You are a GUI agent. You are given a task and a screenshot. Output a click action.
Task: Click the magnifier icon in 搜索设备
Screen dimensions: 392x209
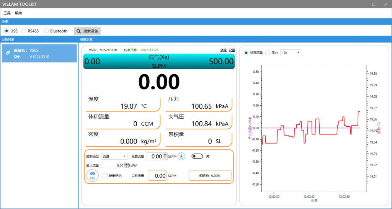(79, 31)
